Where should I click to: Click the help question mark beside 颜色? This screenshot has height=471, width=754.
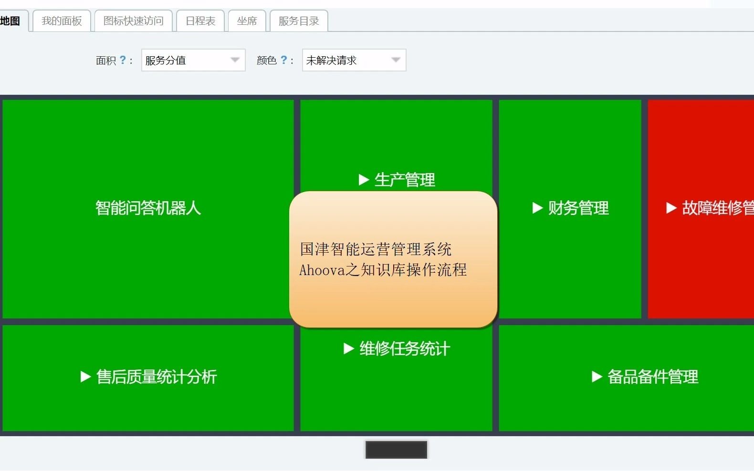pos(284,60)
